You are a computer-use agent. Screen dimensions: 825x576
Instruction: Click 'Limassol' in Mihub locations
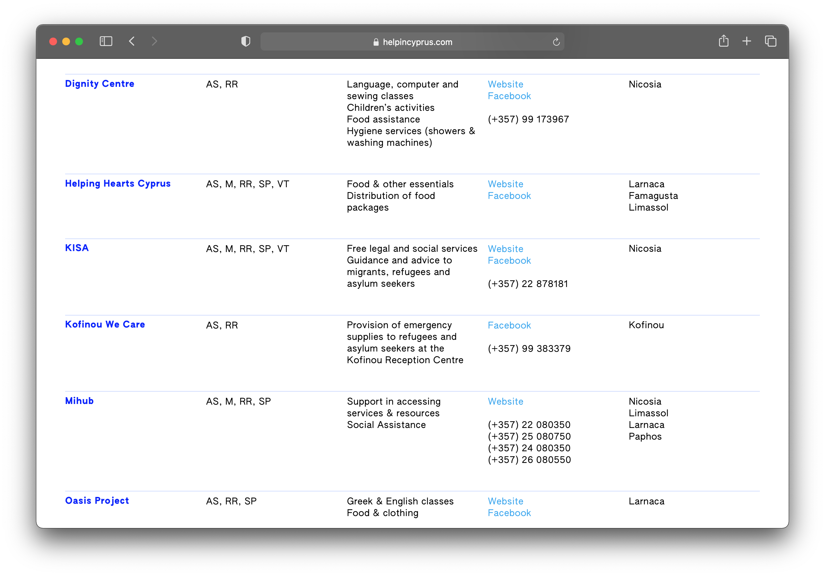point(648,414)
